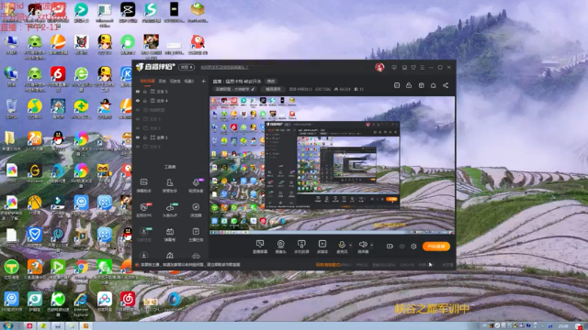The width and height of the screenshot is (588, 330).
Task: Select the 文本 4 source row
Action: pos(171,101)
